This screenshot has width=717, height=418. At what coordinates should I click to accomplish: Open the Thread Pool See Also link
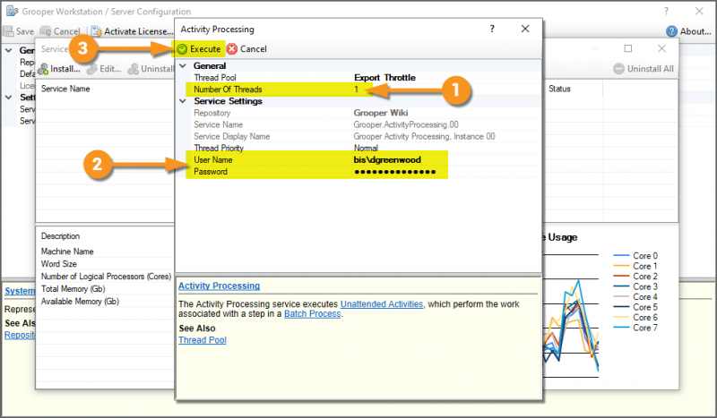click(203, 340)
